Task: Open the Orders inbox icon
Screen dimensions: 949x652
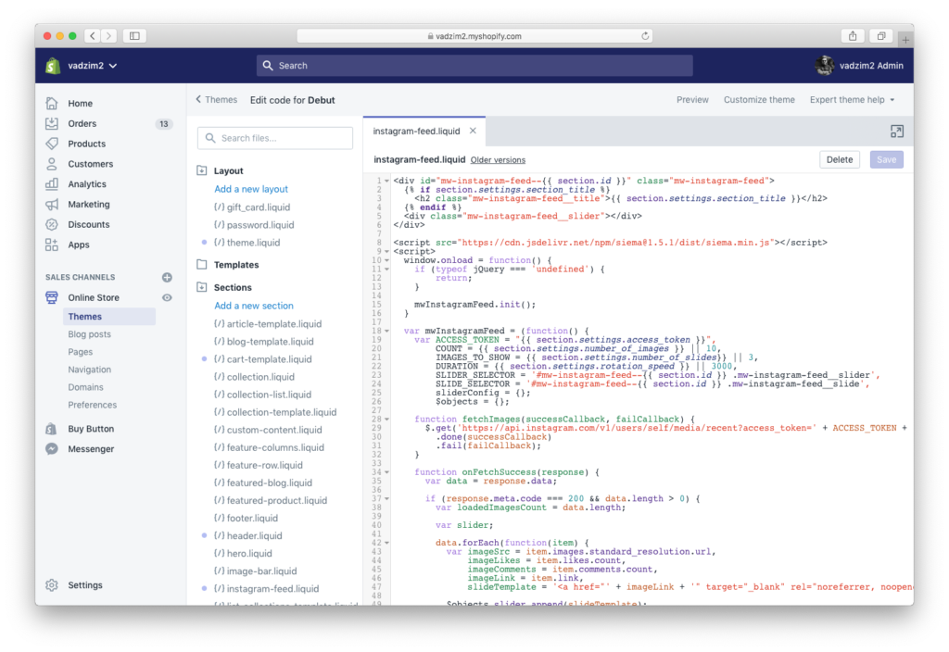Action: pyautogui.click(x=52, y=123)
